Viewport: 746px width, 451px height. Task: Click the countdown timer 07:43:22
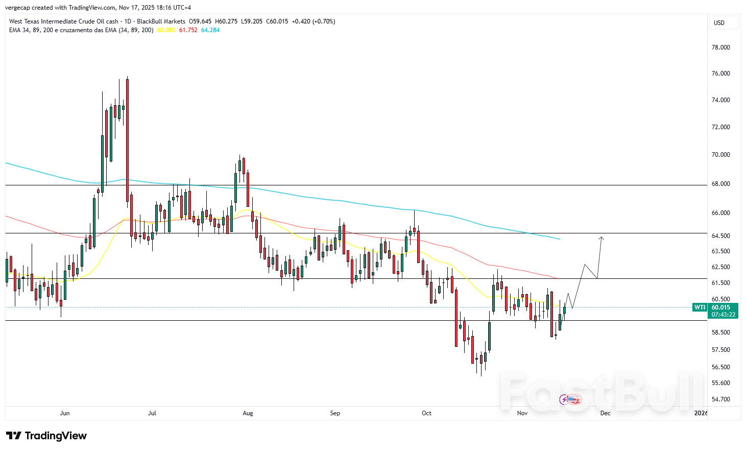[723, 315]
